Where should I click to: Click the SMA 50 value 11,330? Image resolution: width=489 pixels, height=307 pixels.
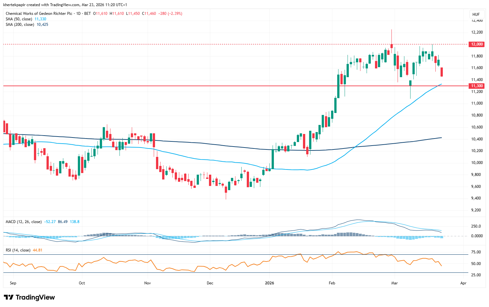pos(40,19)
